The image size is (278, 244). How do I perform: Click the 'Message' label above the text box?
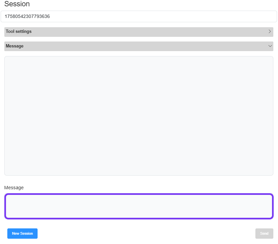[14, 188]
